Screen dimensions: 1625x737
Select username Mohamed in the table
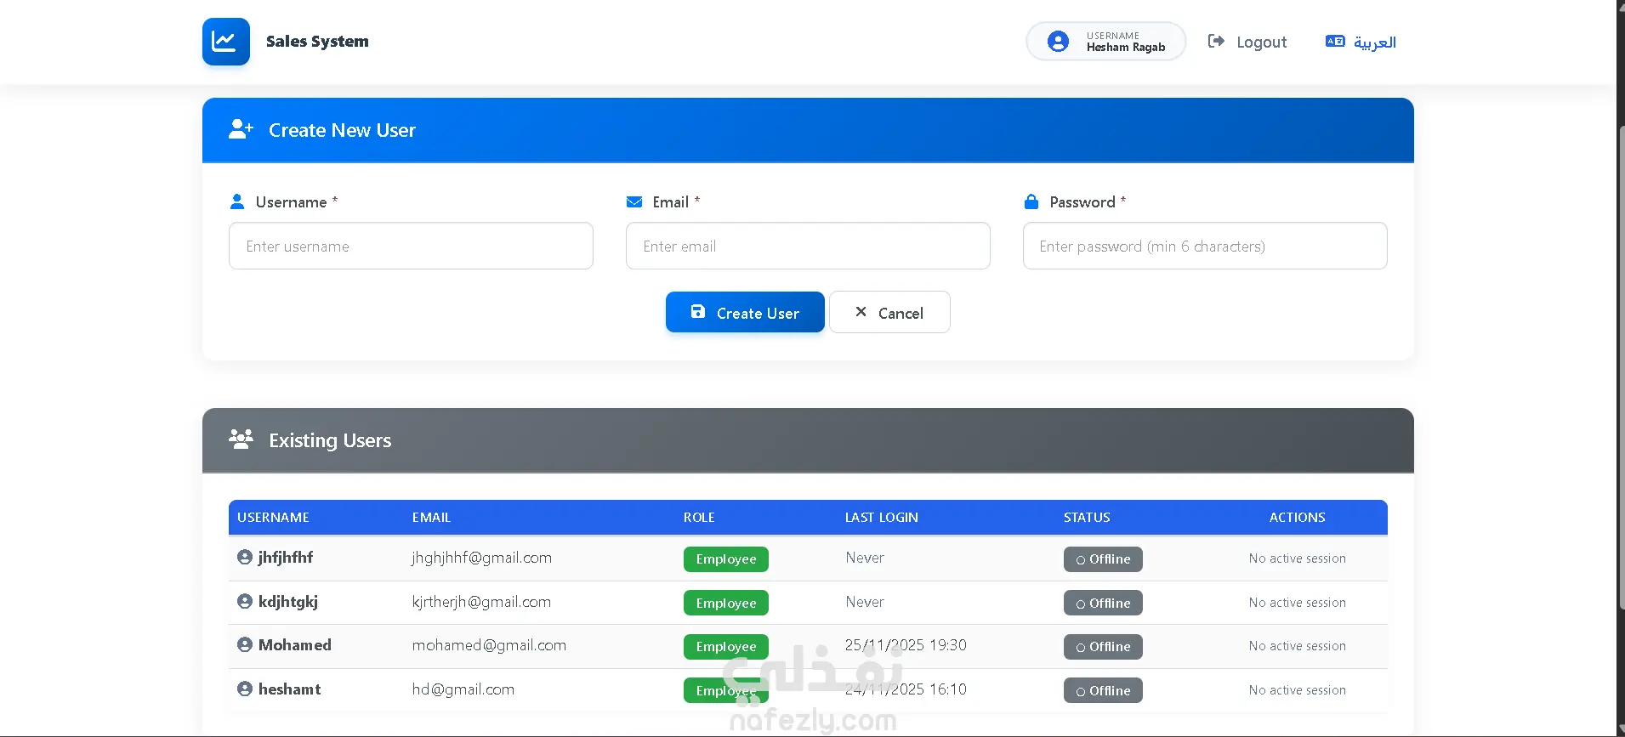[x=295, y=645]
